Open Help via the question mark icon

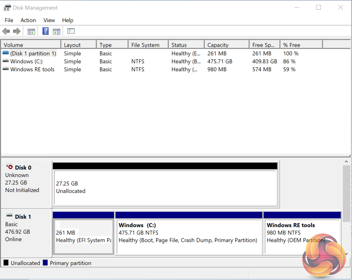click(45, 31)
